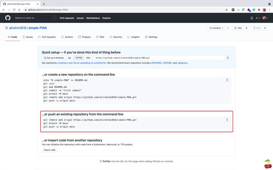Viewport: 273px width, 170px height.
Task: Bookmark this page with star icon
Action: pyautogui.click(x=227, y=10)
